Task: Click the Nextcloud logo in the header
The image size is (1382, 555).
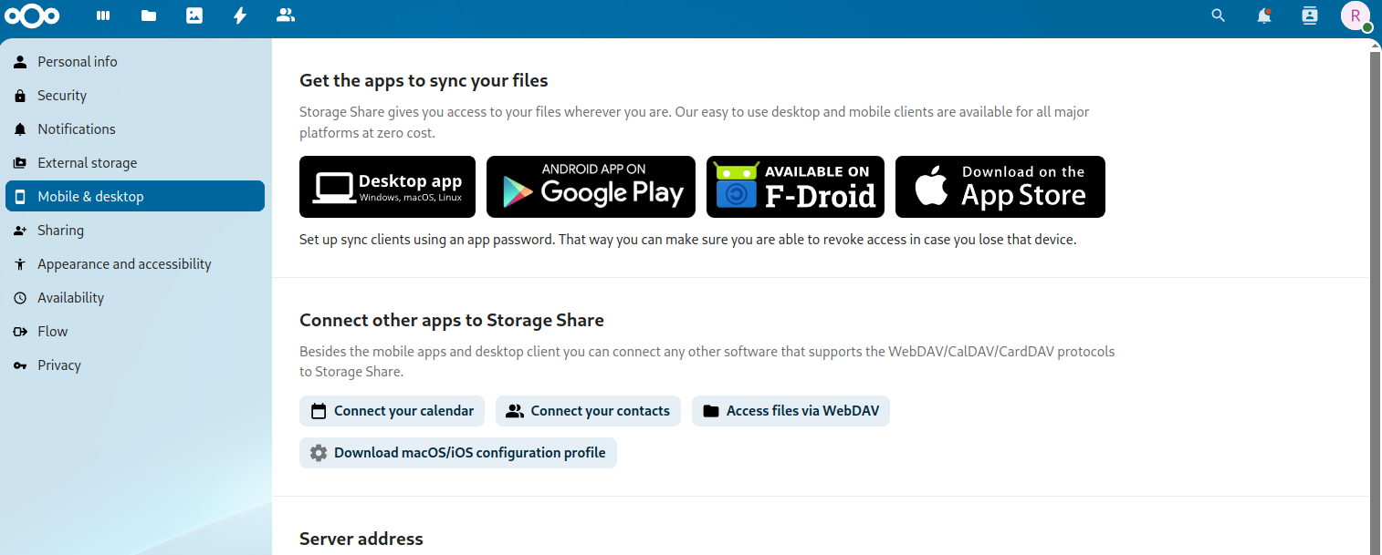Action: coord(32,15)
